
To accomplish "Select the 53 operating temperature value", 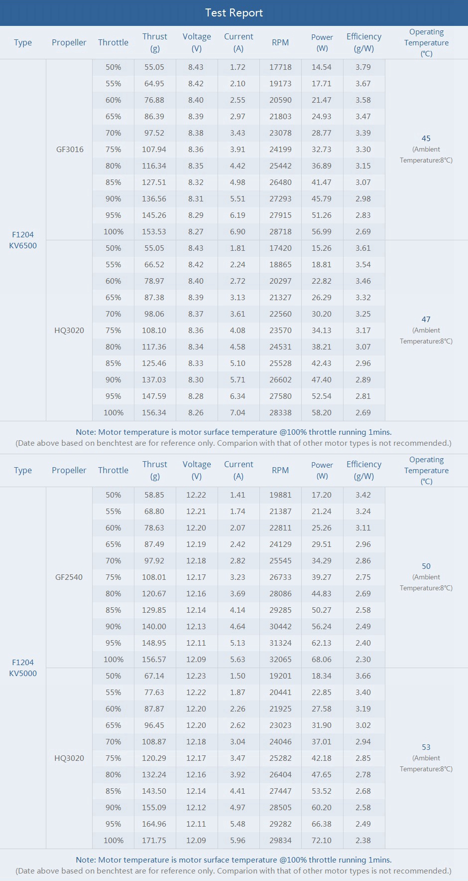I will (426, 747).
